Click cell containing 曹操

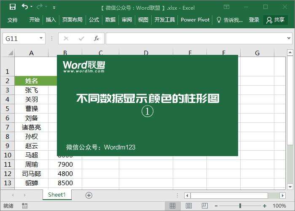[x=32, y=109]
